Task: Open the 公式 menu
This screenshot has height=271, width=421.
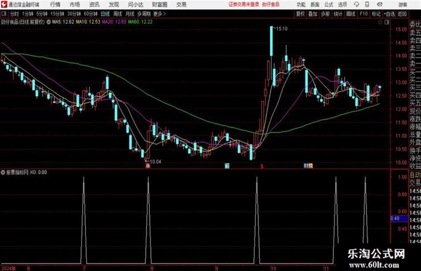Action: [329, 4]
